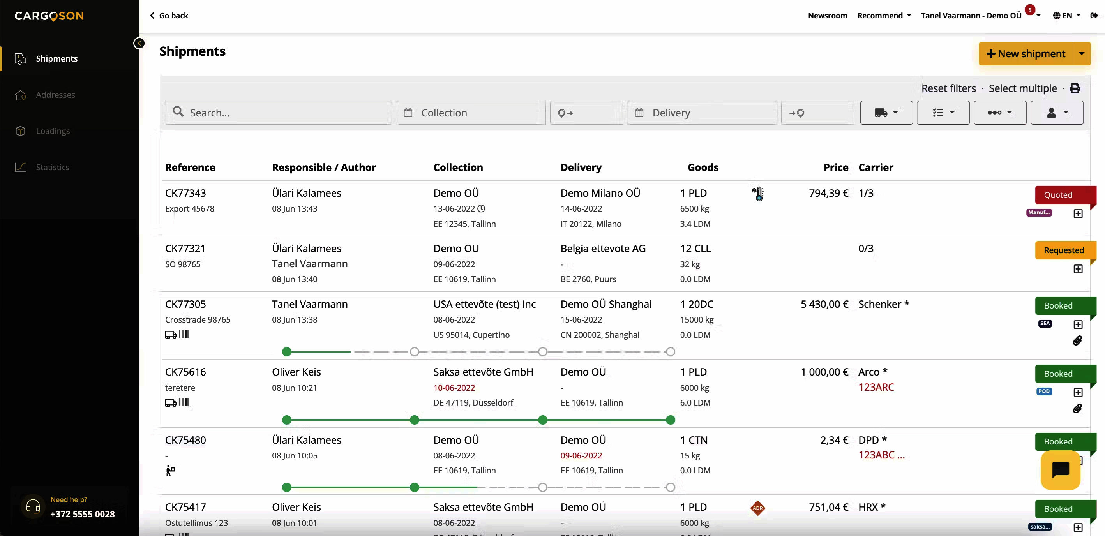Image resolution: width=1105 pixels, height=536 pixels.
Task: Open the EN language dropdown
Action: tap(1067, 16)
